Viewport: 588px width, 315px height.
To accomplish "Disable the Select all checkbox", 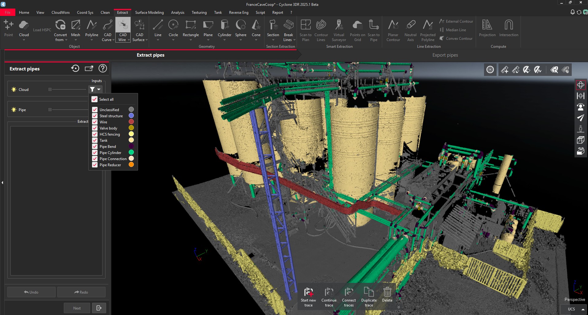I will coord(94,99).
